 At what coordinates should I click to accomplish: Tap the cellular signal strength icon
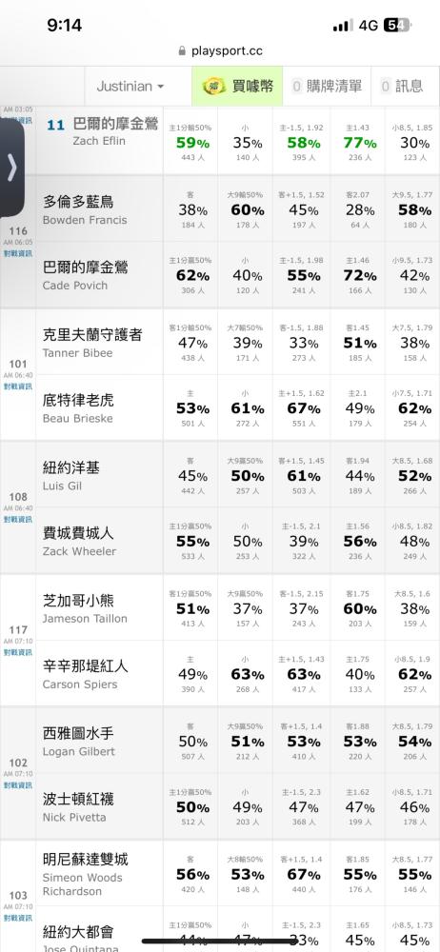(343, 26)
